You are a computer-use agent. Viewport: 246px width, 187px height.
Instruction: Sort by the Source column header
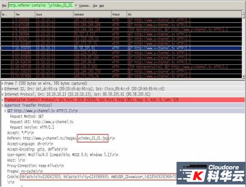pyautogui.click(x=54, y=14)
